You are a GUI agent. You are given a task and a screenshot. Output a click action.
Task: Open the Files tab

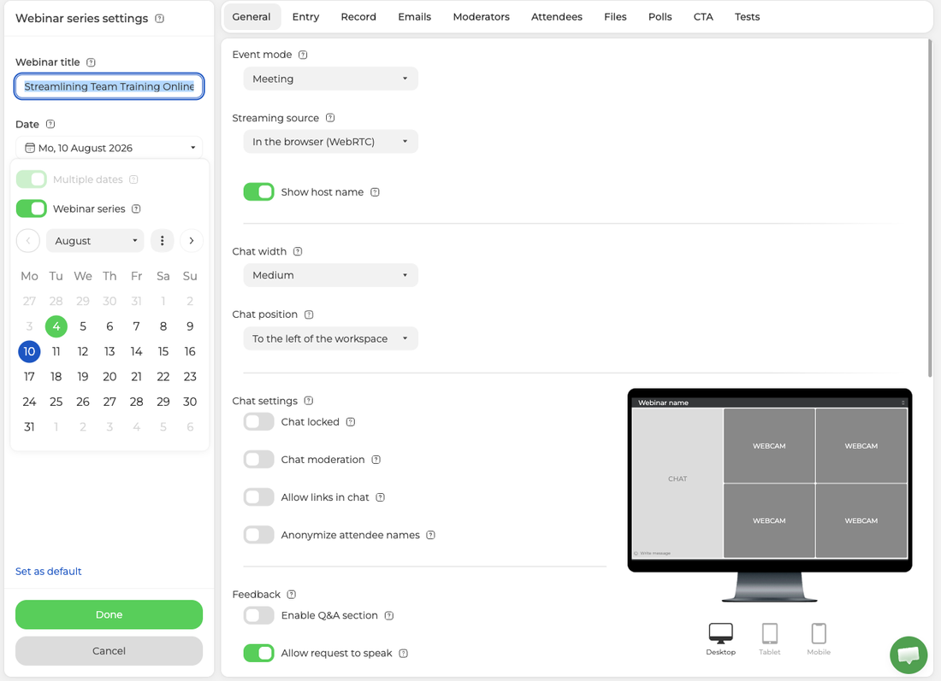[x=615, y=17]
